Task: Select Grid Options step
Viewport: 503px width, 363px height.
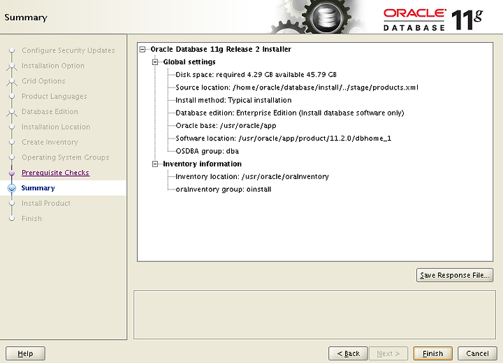Action: pyautogui.click(x=43, y=81)
